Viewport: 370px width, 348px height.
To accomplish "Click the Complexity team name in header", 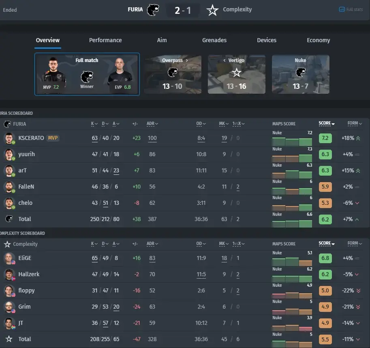I will [x=237, y=10].
